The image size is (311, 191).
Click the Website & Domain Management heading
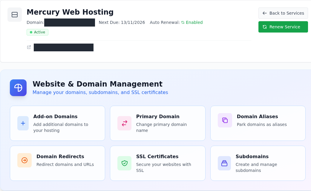(98, 84)
